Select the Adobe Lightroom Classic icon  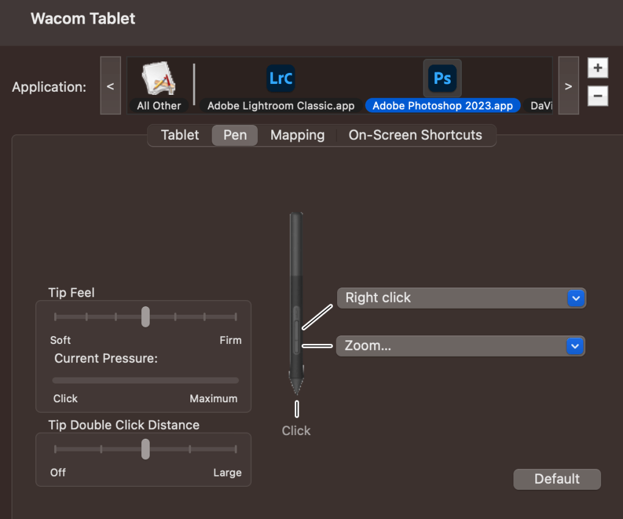click(280, 78)
